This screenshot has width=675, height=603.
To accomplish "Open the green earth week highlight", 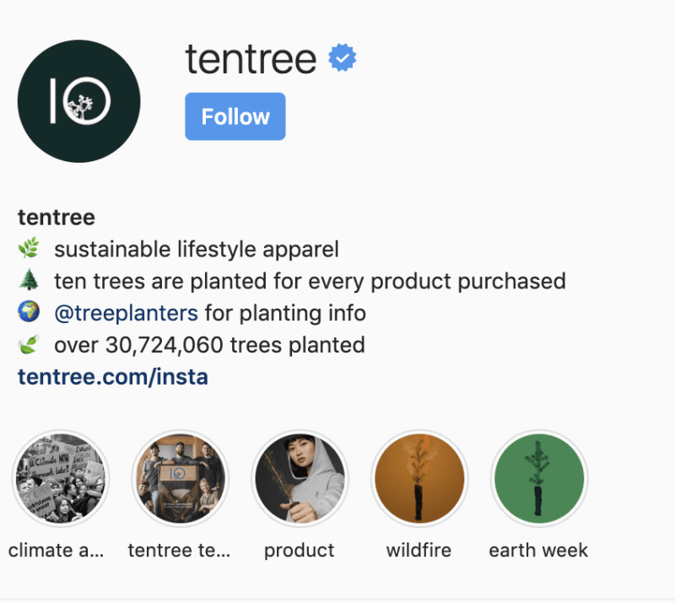I will pyautogui.click(x=539, y=478).
